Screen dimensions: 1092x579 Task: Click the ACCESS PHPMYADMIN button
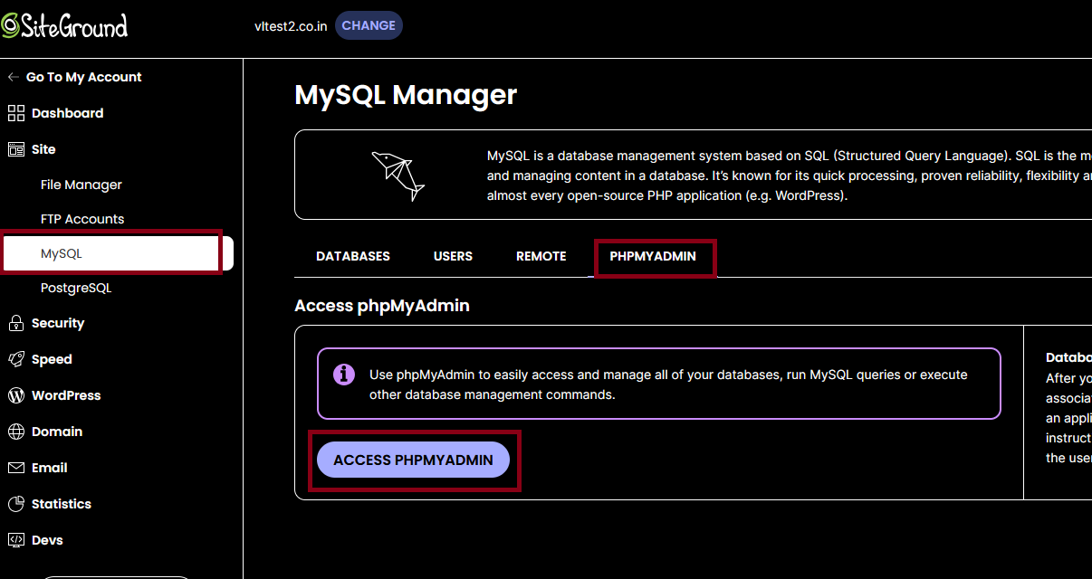[x=413, y=460]
